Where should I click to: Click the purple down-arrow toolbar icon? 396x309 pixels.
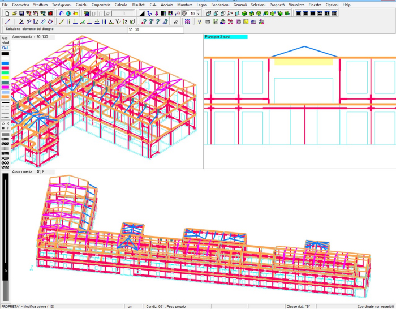[156, 13]
